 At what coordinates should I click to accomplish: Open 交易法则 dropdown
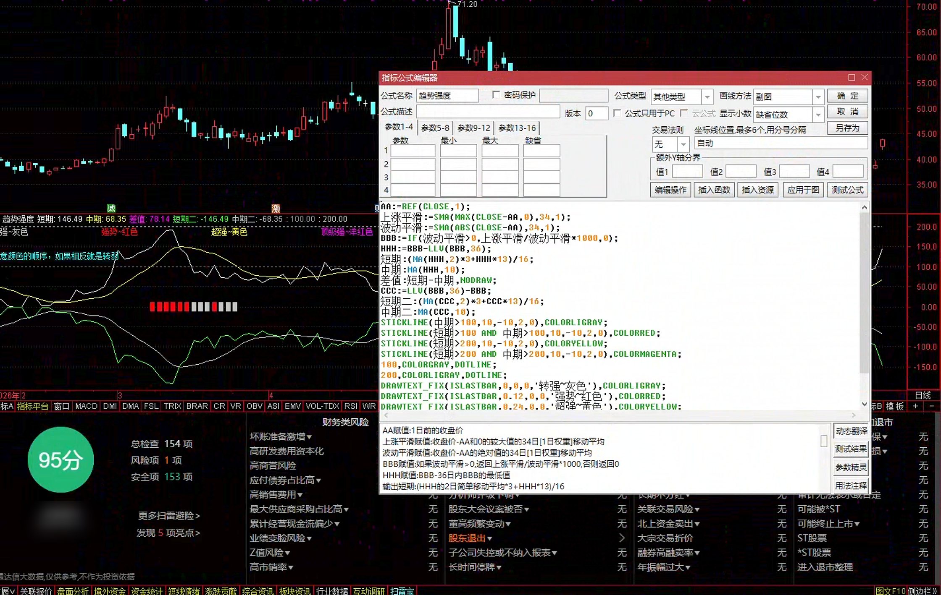683,144
